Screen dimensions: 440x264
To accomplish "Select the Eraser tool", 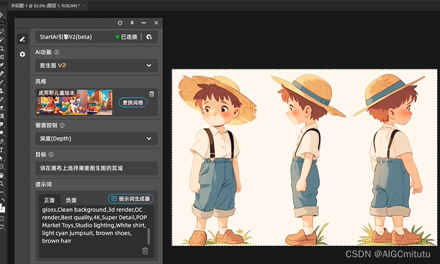I will [x=2, y=108].
